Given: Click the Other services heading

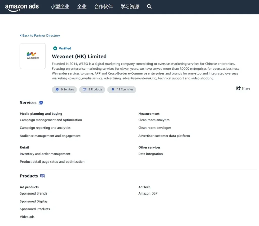Looking at the screenshot, I should coord(149,147).
